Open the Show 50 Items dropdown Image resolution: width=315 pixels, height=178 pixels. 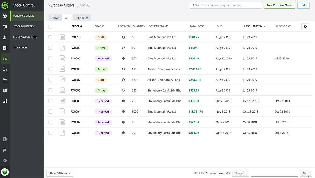(60, 173)
